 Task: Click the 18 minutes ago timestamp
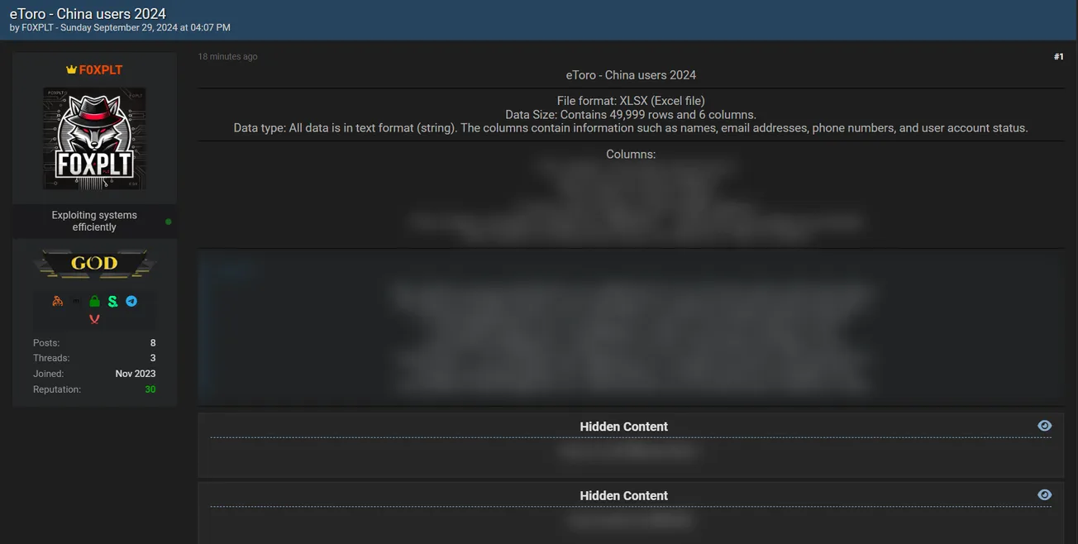click(x=227, y=57)
